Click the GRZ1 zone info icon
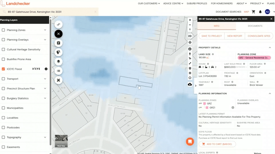Image resolution: width=275 pixels, height=154 pixels. tap(233, 108)
